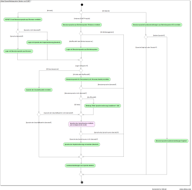Image resolution: width=192 pixels, height=190 pixels.
Task: Select 'Login mit Benutzersprache aus Browser' action
Action: [18, 51]
